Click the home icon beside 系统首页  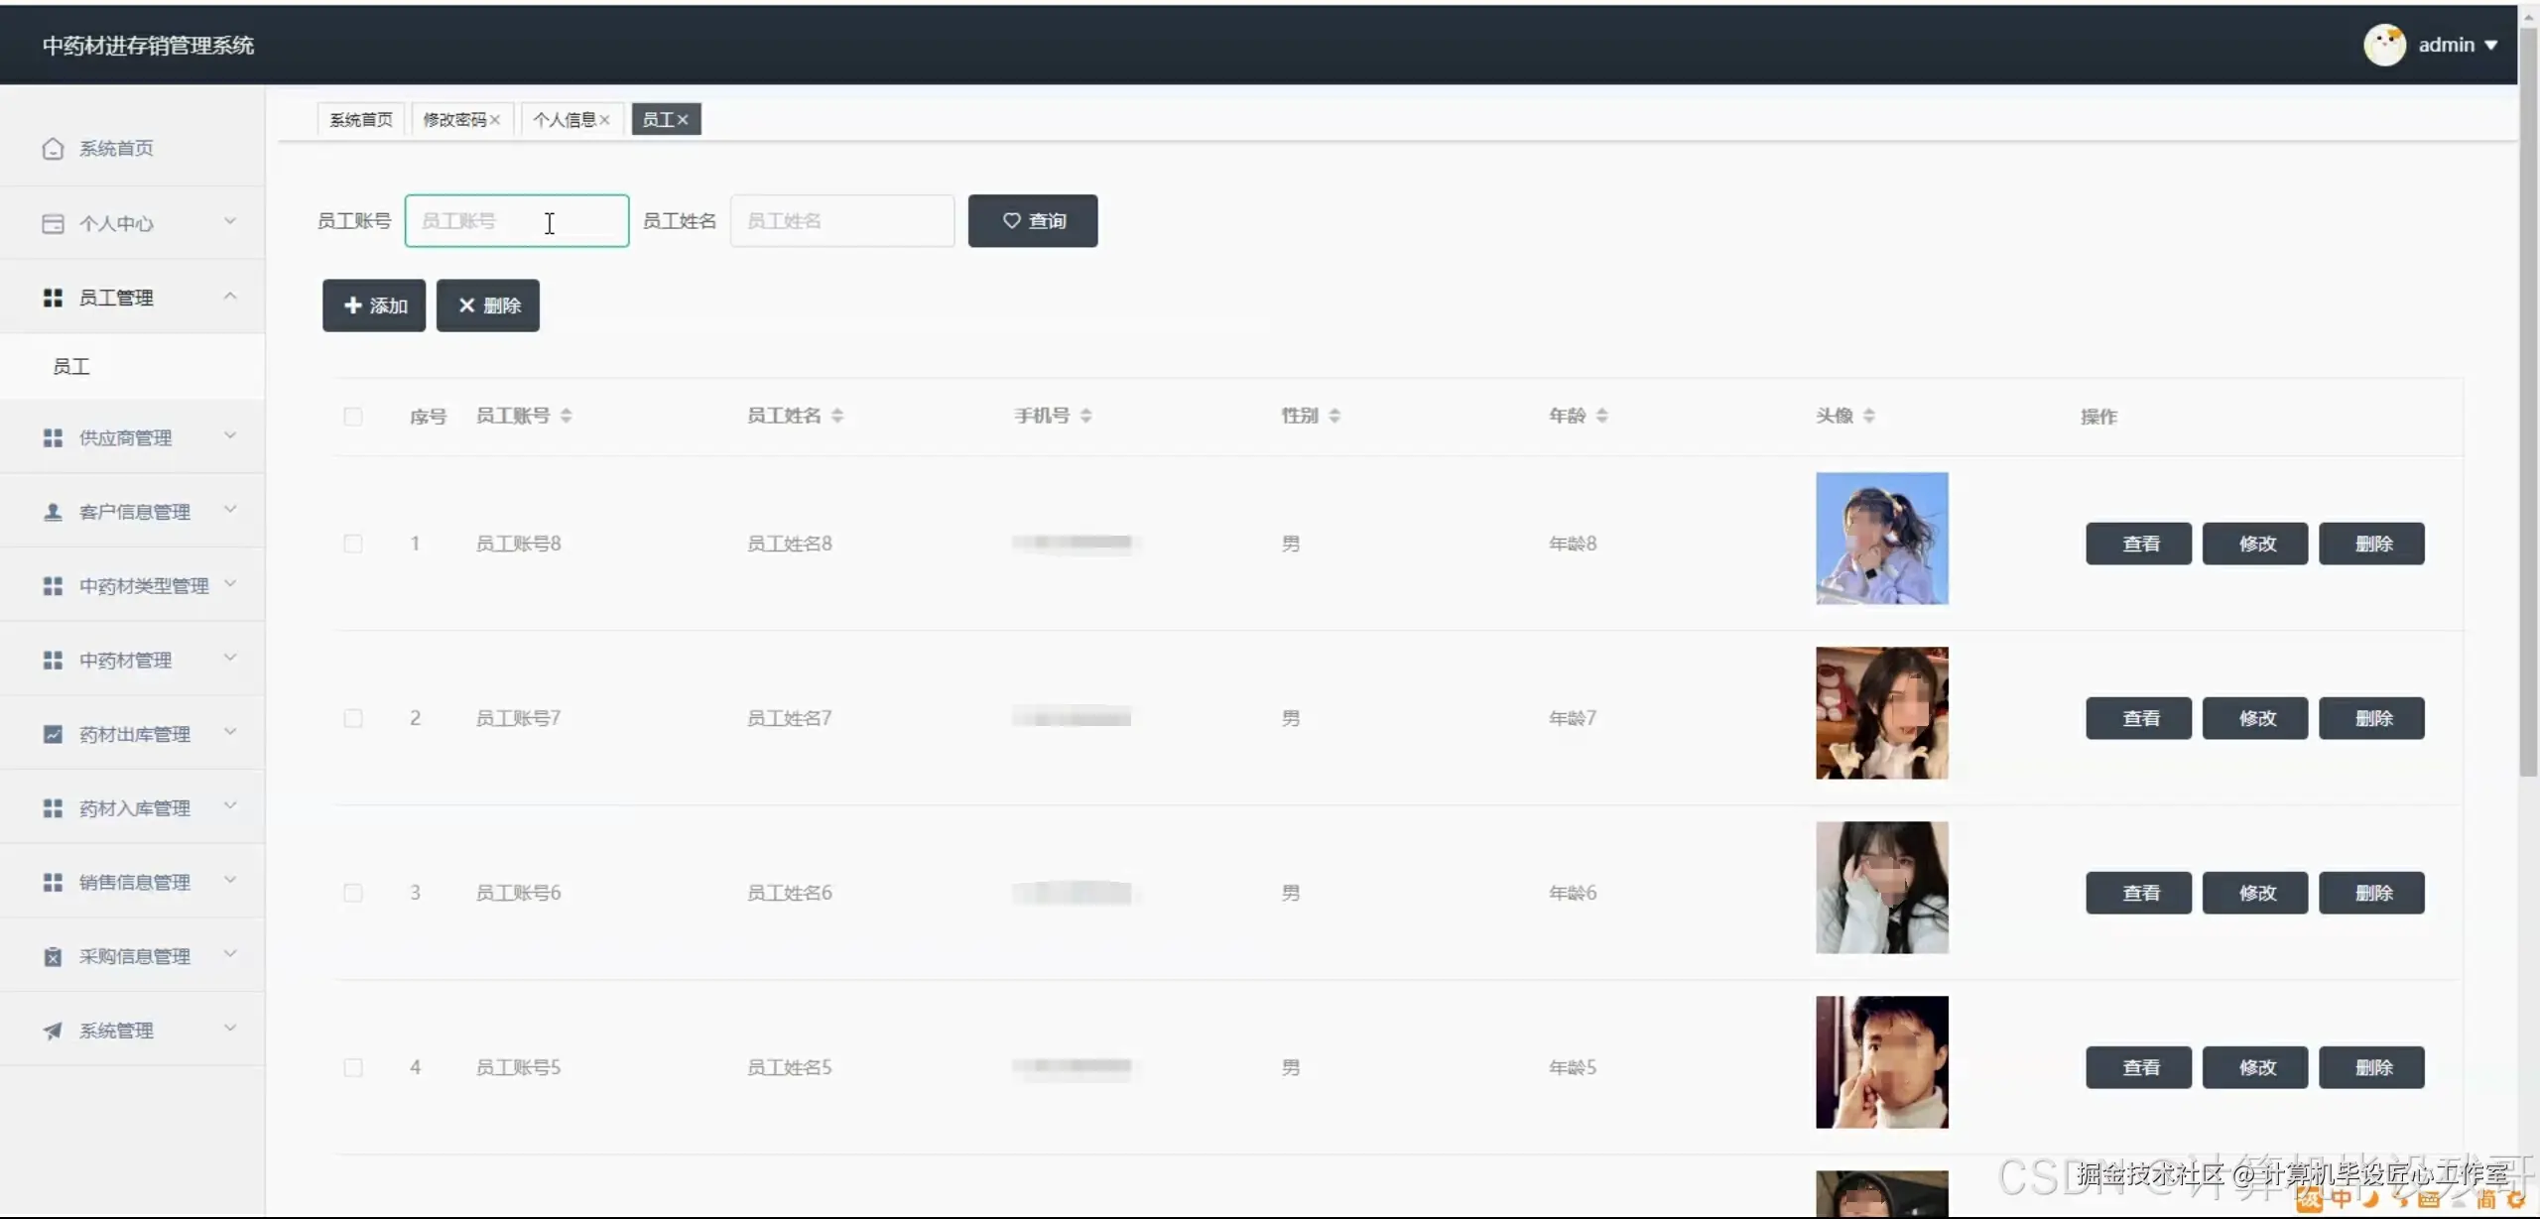53,149
